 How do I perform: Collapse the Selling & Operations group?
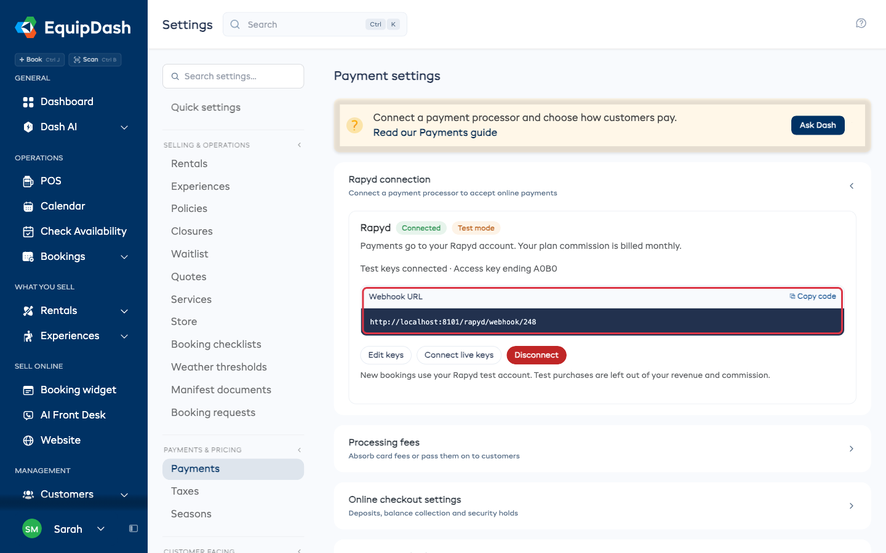pos(300,145)
